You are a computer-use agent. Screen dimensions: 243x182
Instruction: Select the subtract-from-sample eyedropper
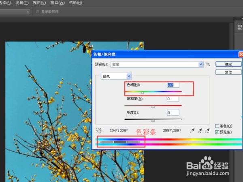[x=207, y=131]
